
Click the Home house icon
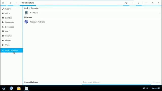[3, 13]
